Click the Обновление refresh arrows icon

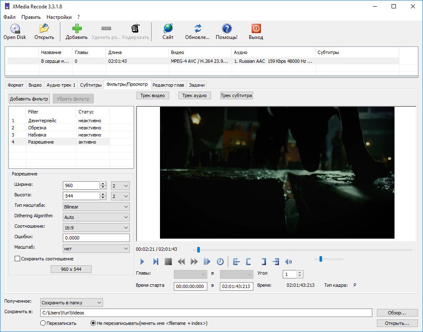click(198, 29)
